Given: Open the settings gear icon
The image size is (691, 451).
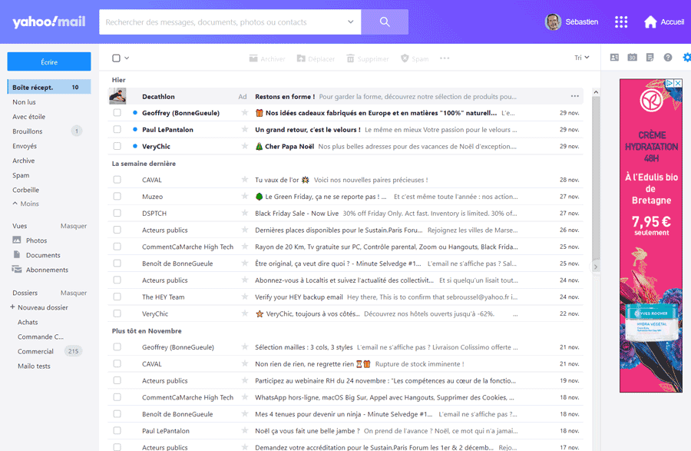Looking at the screenshot, I should point(687,58).
